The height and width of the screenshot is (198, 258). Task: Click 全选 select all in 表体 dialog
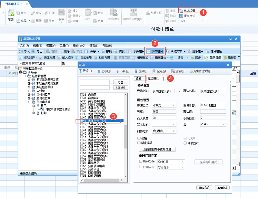click(159, 71)
